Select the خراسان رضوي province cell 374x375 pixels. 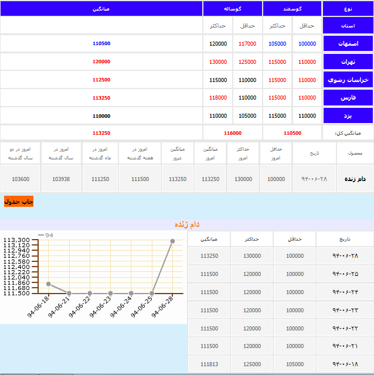point(348,80)
